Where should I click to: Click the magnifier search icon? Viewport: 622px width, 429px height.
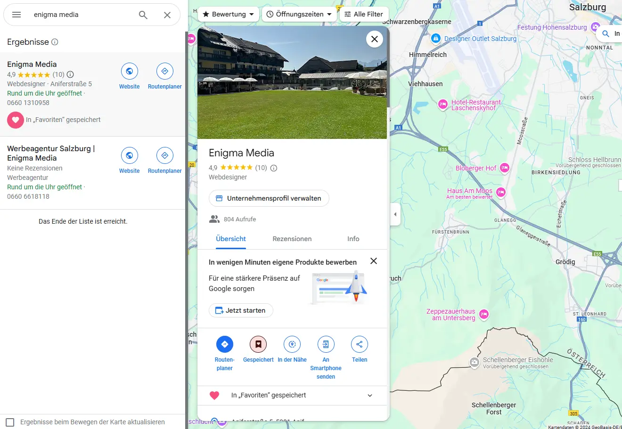143,15
